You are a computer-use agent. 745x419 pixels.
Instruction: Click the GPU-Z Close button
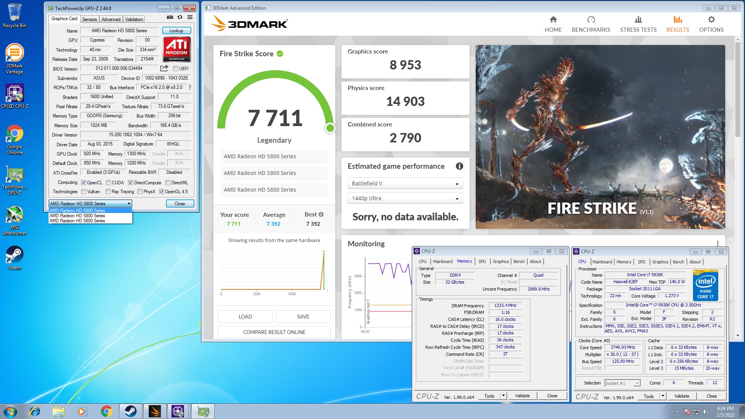point(180,204)
